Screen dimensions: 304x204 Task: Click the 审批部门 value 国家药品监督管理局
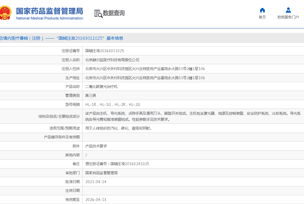101,173
